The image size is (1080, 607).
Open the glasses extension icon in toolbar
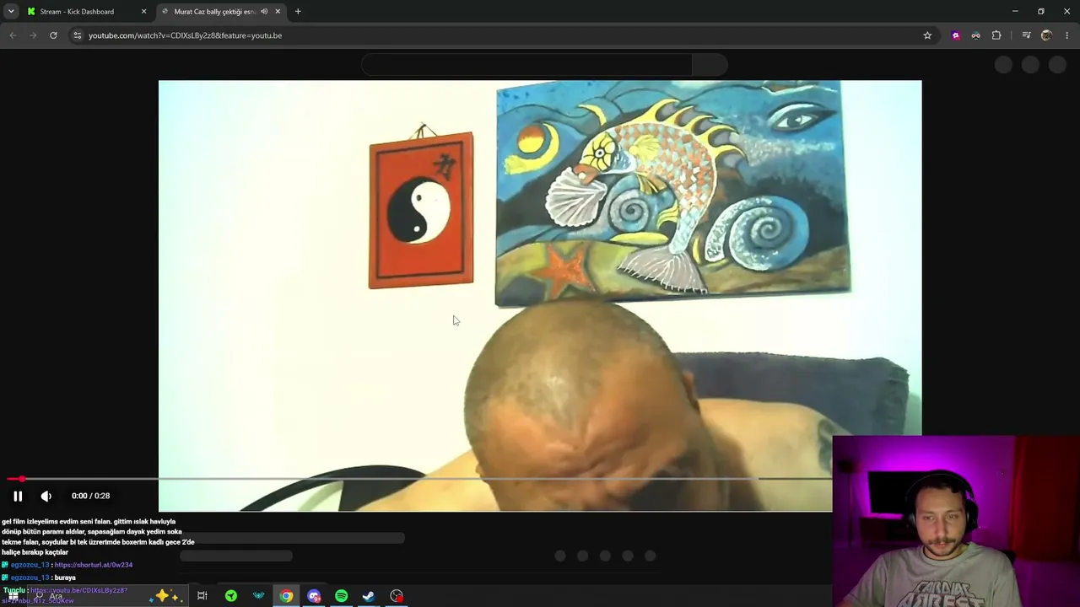pyautogui.click(x=975, y=35)
